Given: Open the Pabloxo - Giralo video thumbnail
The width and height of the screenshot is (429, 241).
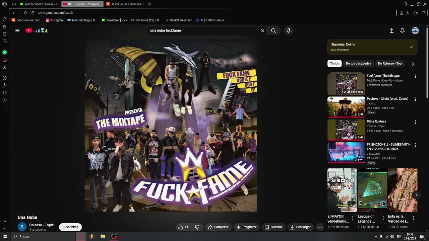Looking at the screenshot, I should (346, 107).
